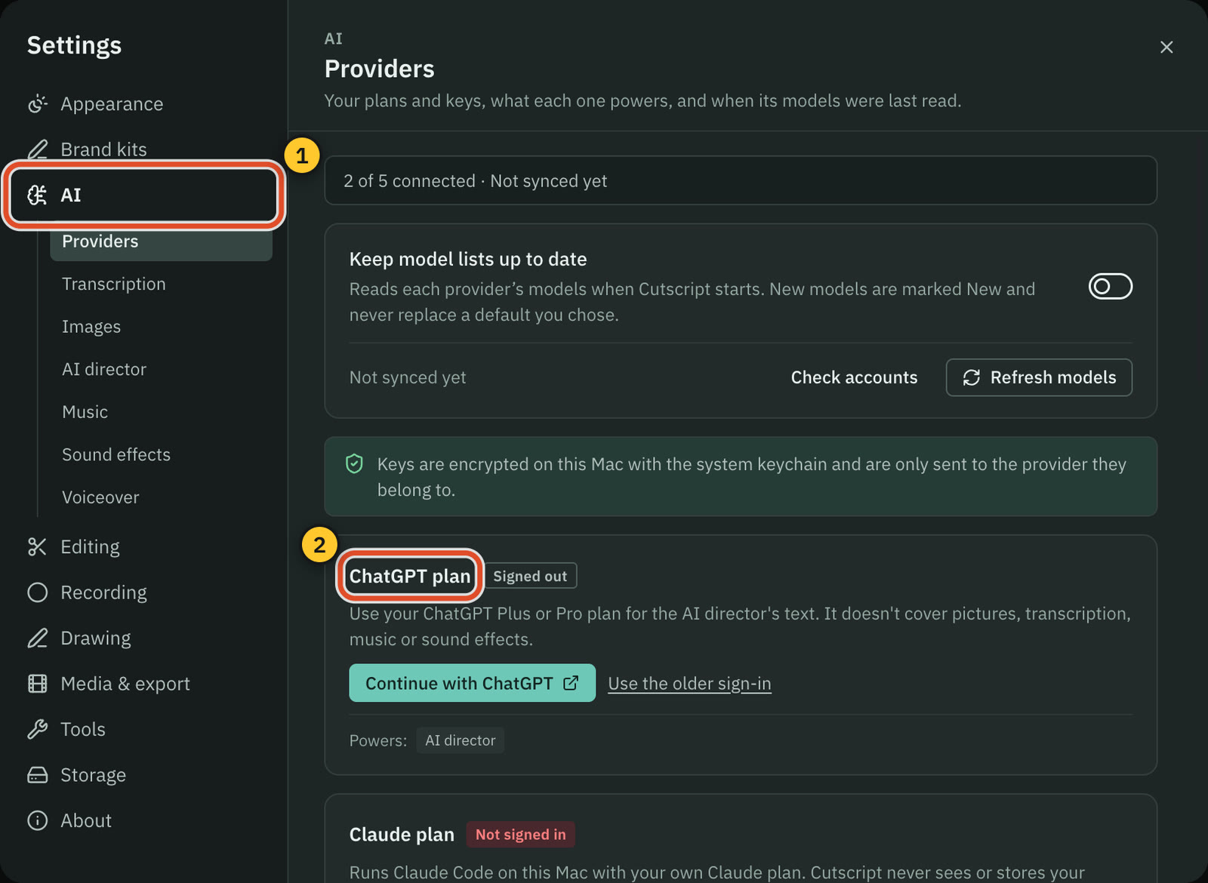1208x883 pixels.
Task: Enable Keep model lists up to date
Action: 1110,286
